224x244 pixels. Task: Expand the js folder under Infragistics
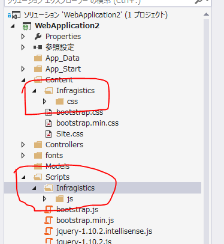click(45, 199)
